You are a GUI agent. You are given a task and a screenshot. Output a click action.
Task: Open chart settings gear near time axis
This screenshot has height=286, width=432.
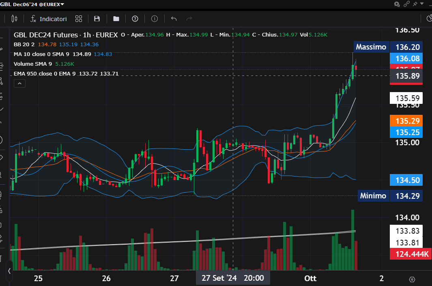(412, 279)
